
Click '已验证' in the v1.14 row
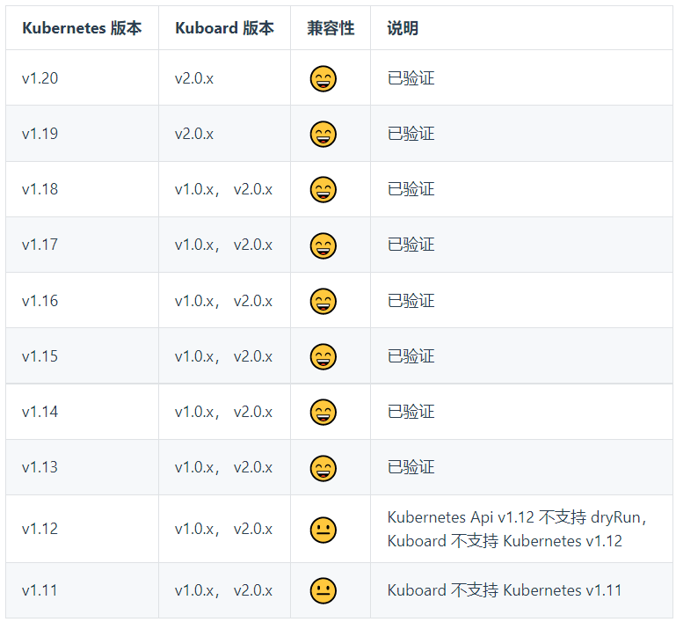(x=411, y=412)
